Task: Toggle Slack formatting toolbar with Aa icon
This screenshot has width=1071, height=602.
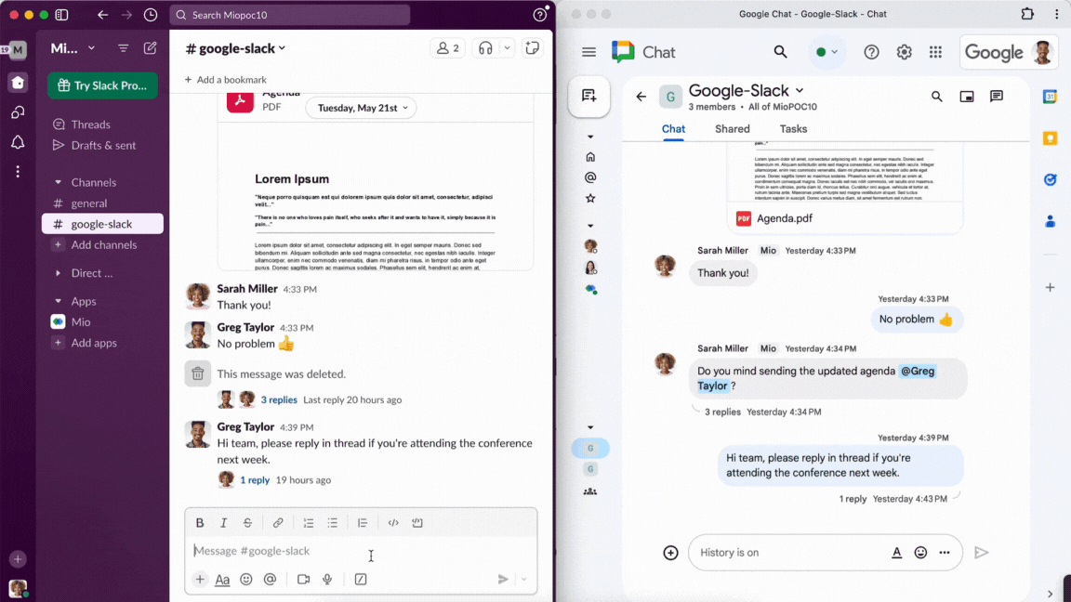Action: (x=223, y=580)
